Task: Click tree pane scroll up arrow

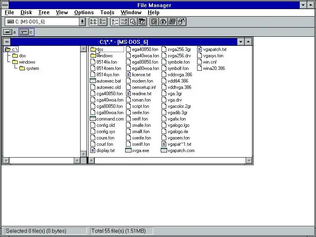Action: click(x=83, y=49)
